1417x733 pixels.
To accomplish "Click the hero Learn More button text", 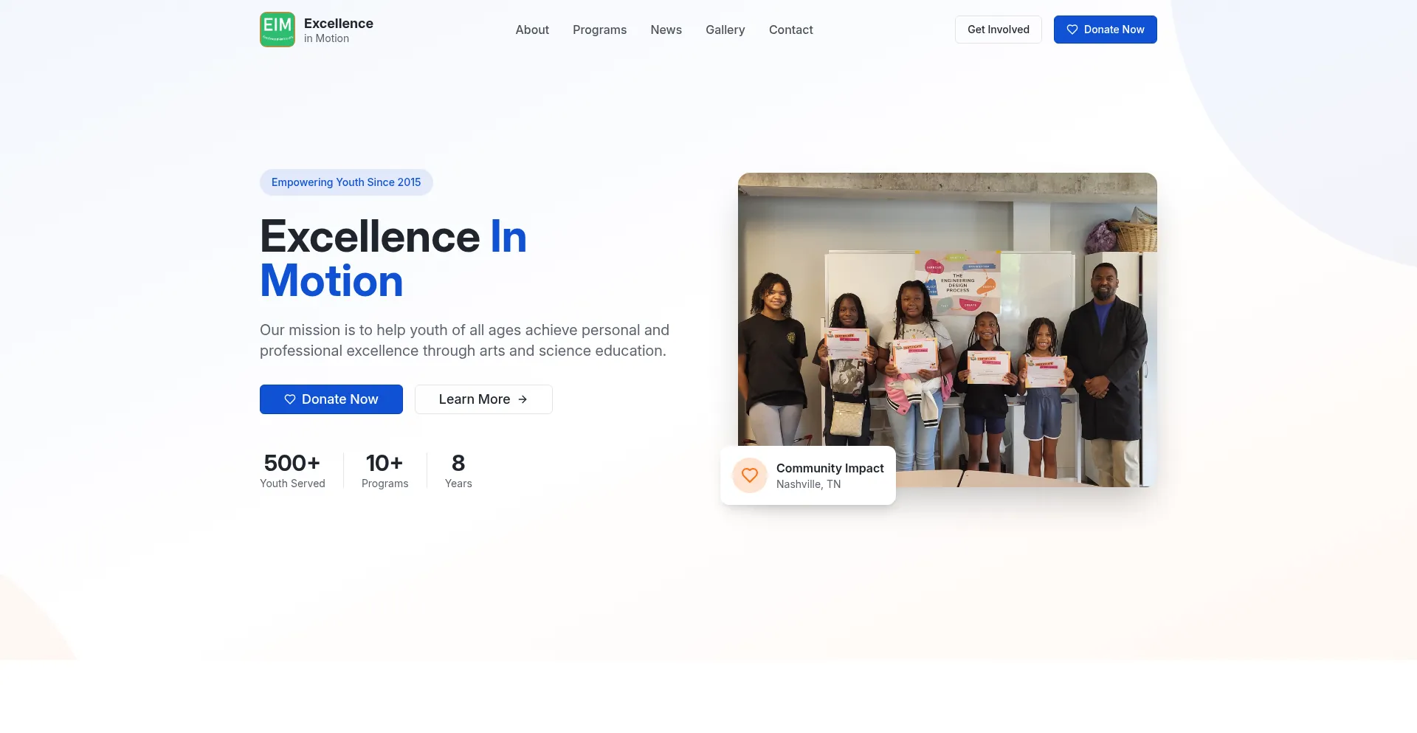I will [475, 399].
